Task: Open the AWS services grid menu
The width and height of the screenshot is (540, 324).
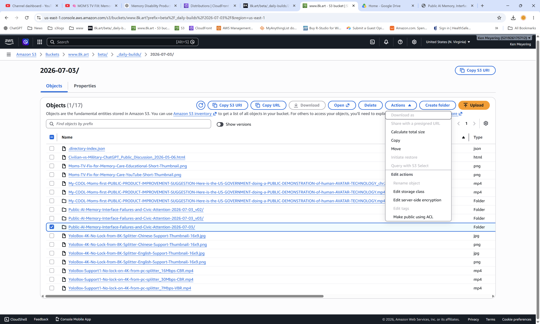Action: pos(40,42)
